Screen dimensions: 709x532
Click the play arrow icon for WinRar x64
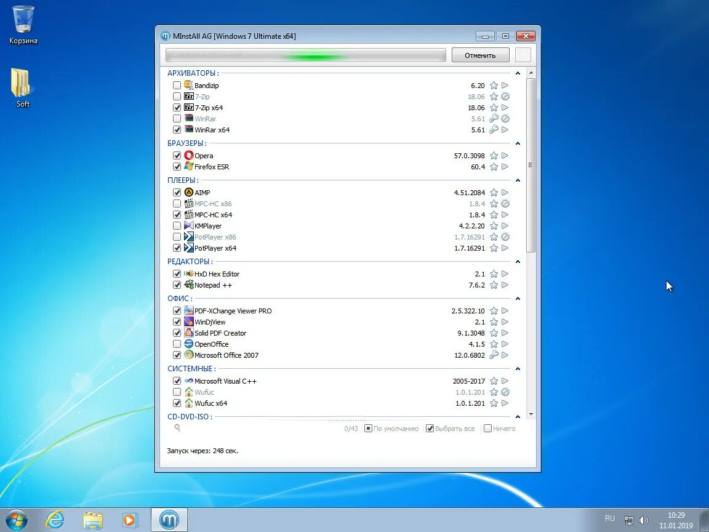[505, 130]
